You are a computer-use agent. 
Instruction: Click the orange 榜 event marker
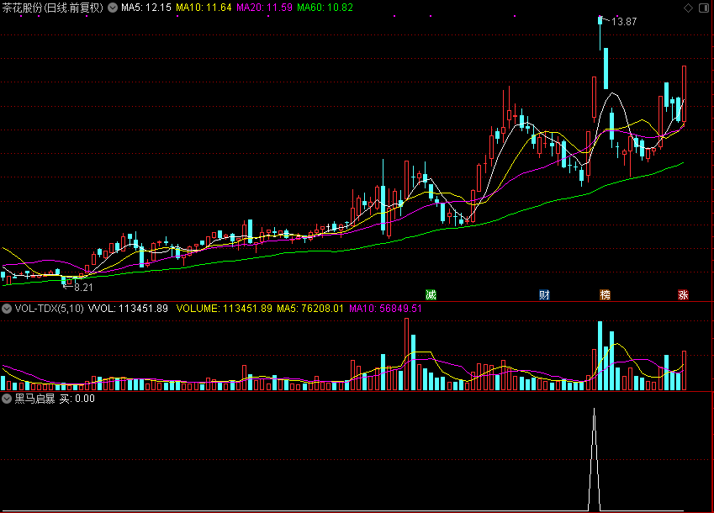click(x=605, y=294)
